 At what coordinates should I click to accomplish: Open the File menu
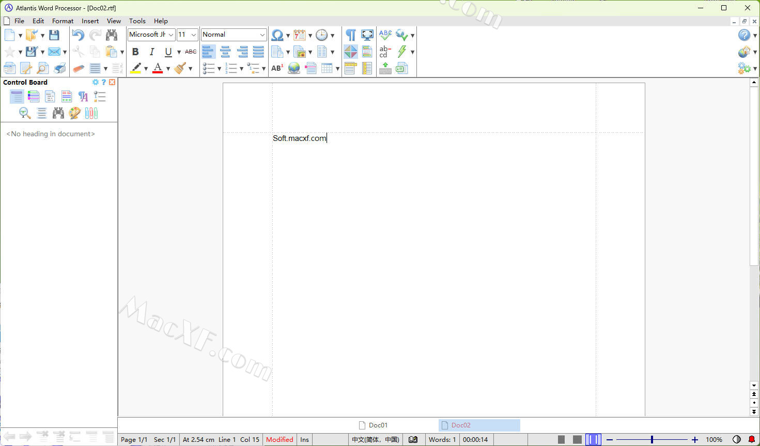coord(19,21)
